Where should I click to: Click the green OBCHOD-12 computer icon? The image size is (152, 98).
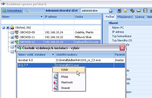[x=16, y=42]
